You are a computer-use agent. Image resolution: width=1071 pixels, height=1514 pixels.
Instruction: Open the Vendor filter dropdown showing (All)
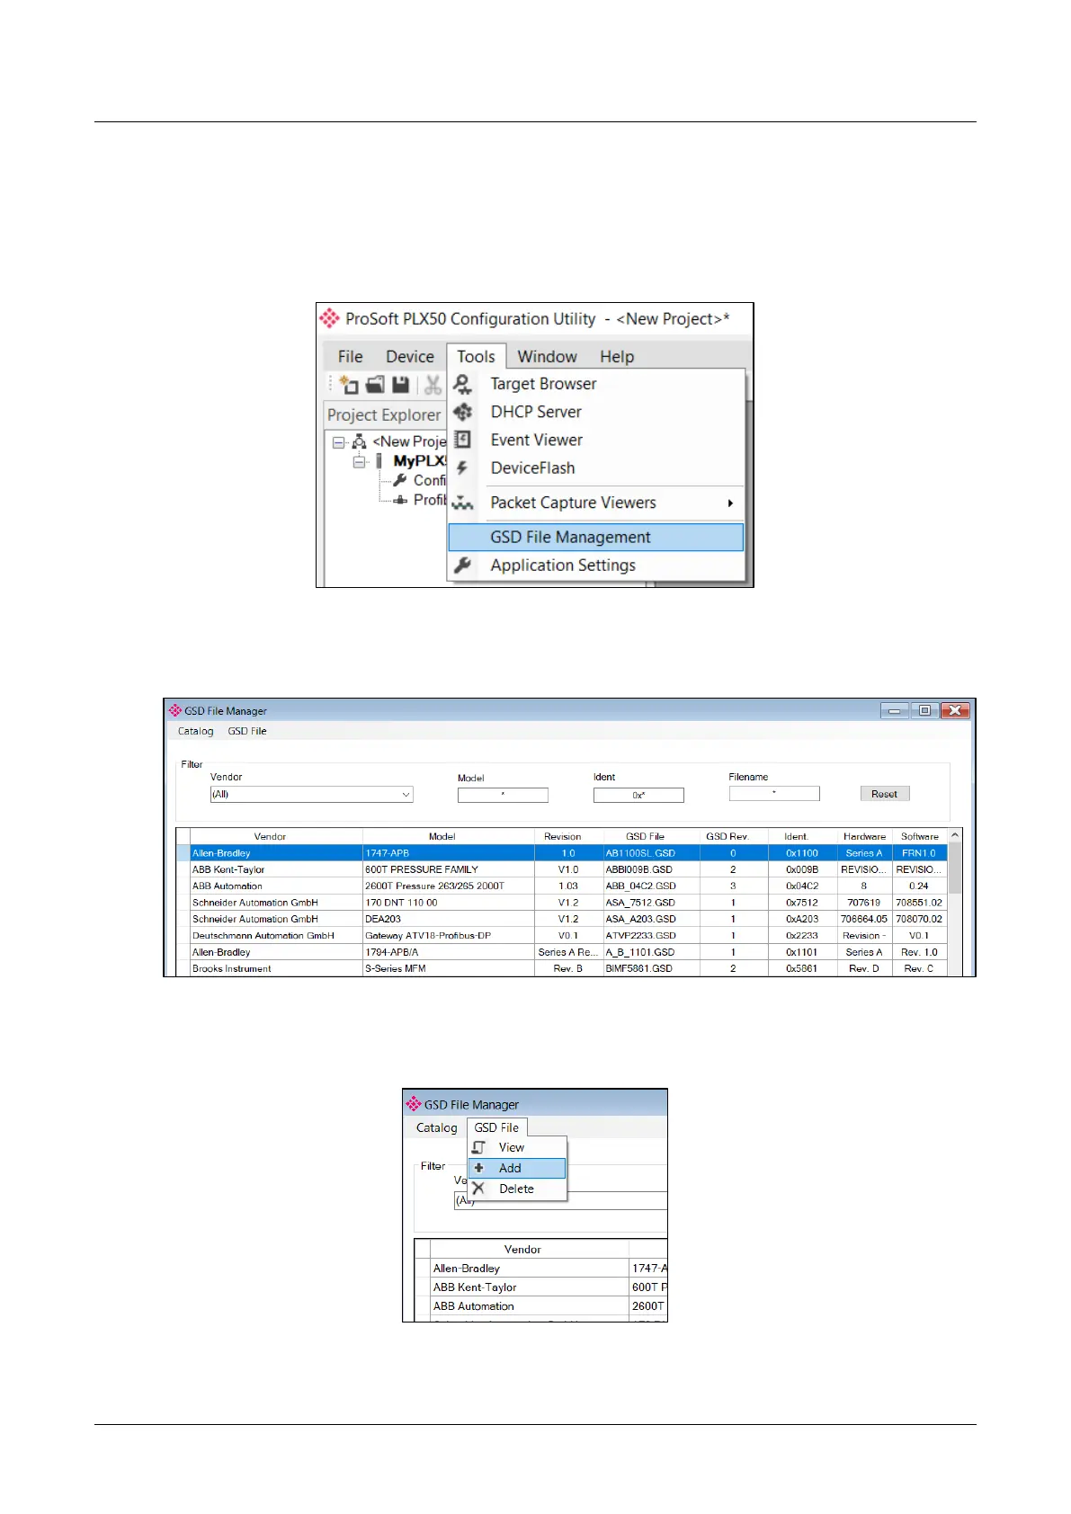pos(311,795)
